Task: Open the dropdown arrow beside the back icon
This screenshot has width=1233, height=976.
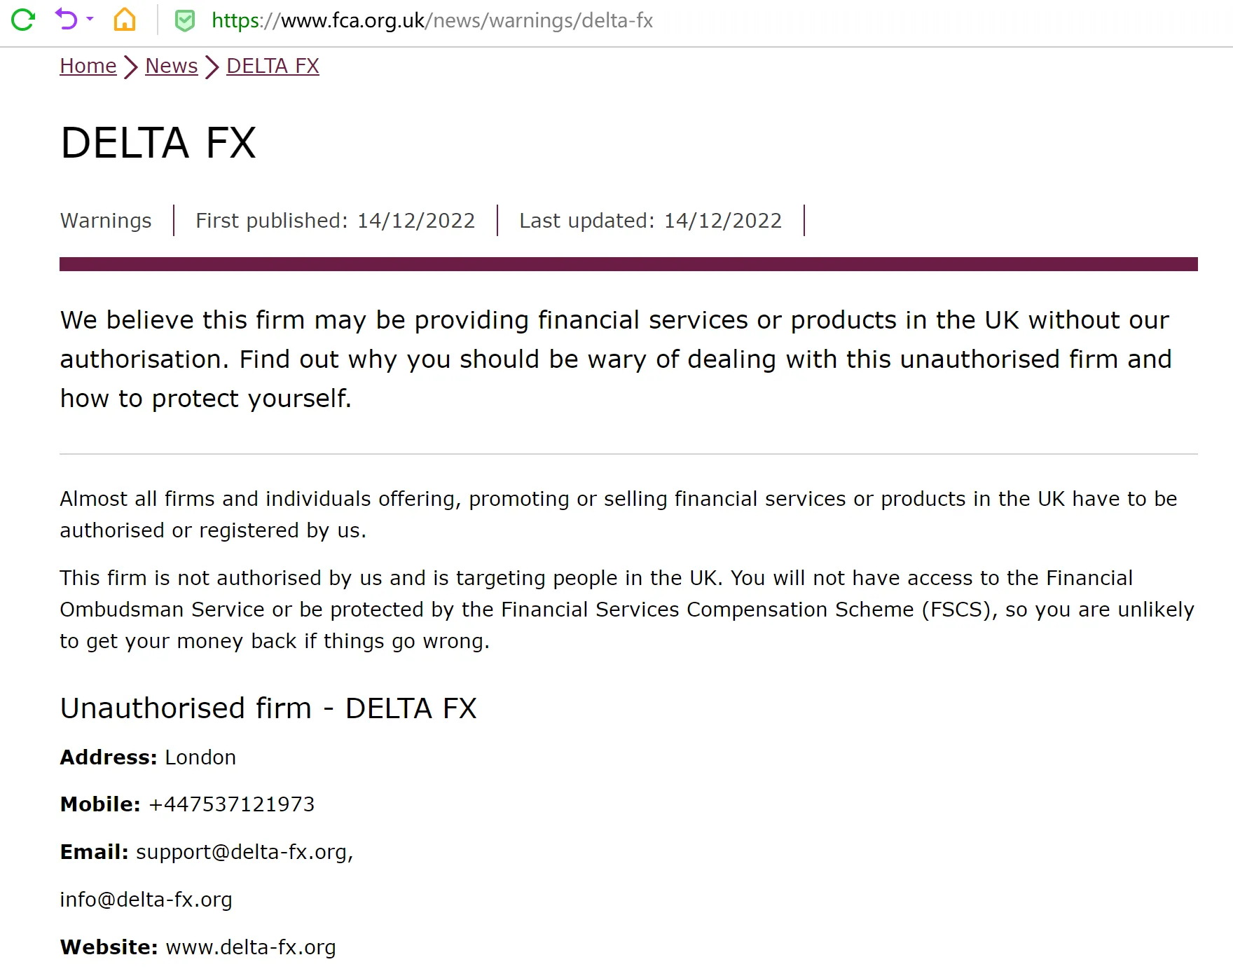Action: tap(90, 19)
